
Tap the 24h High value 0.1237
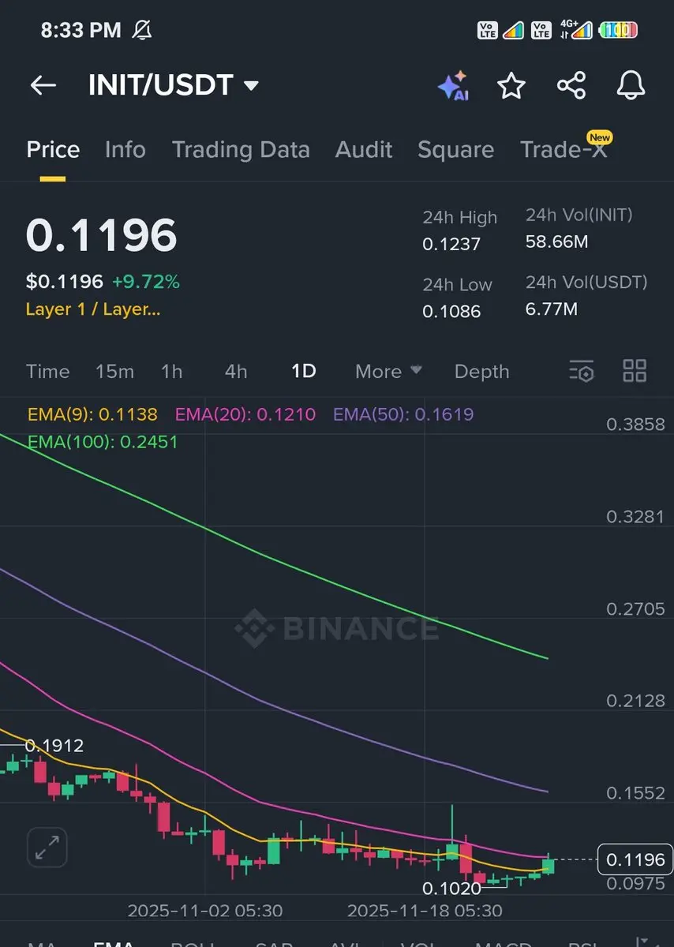point(451,245)
